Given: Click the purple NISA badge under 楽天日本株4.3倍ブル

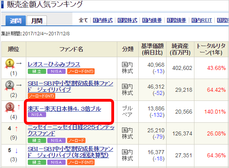Looking at the screenshot, I should pyautogui.click(x=37, y=115).
